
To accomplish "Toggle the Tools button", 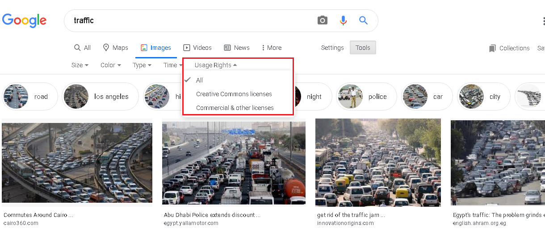I will [363, 48].
